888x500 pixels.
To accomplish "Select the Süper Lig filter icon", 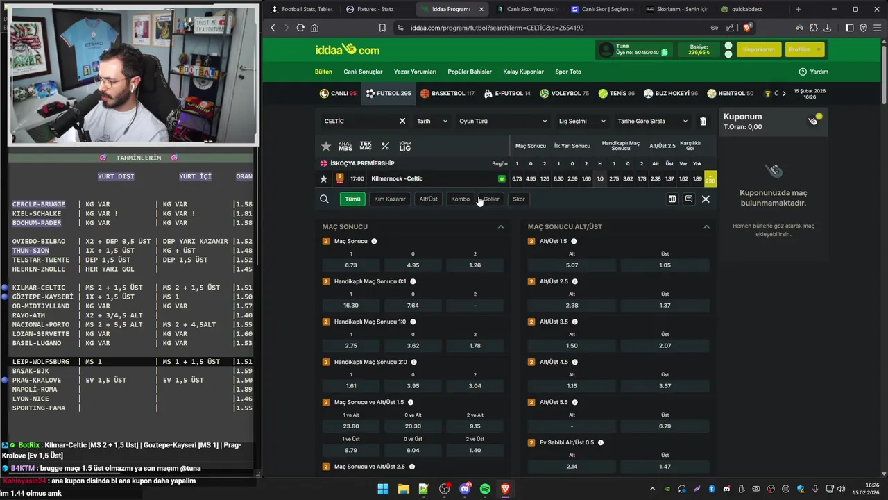I will 405,146.
